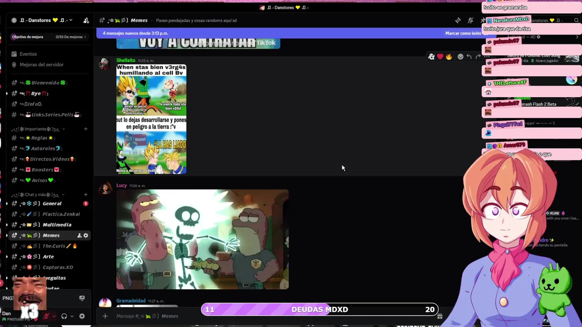Expand the Multimedia channel thread arrow
Screen dimensions: 582x327
click(6, 225)
